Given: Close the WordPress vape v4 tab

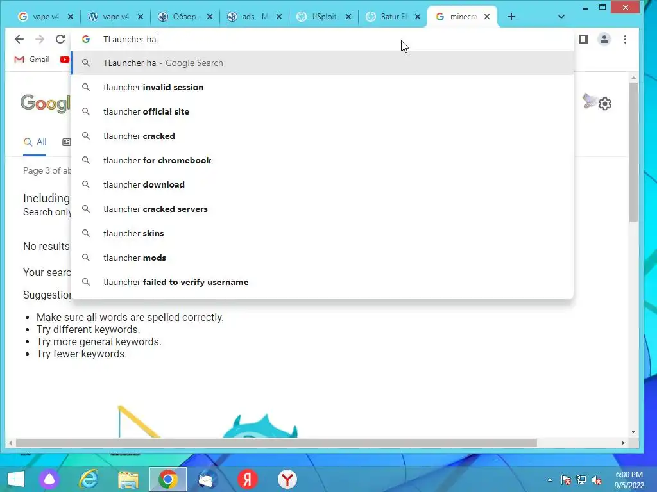Looking at the screenshot, I should pyautogui.click(x=141, y=17).
